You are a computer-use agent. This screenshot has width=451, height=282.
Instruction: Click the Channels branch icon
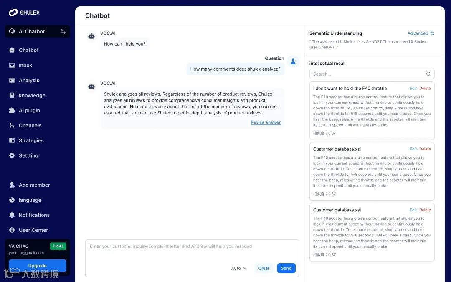12,125
